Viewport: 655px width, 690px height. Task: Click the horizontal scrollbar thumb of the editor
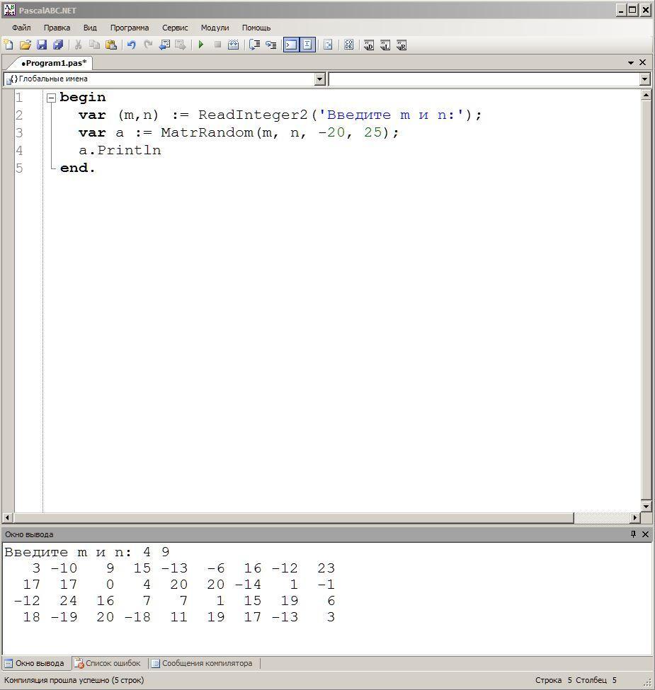(294, 517)
